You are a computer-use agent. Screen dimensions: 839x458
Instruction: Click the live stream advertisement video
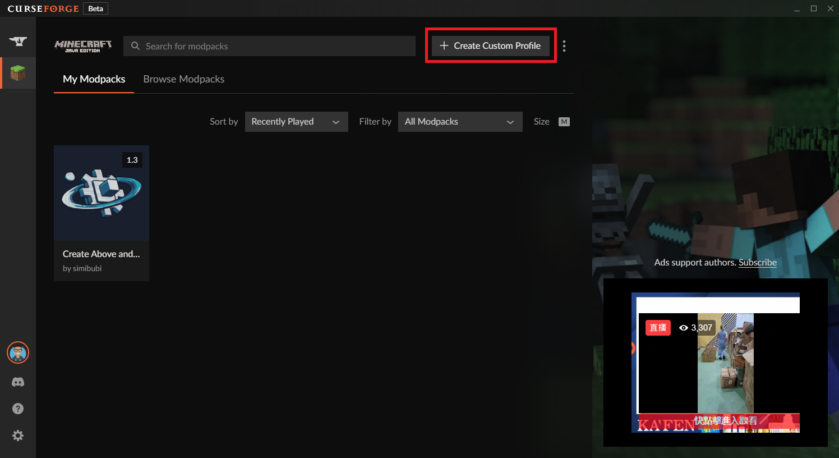coord(716,363)
